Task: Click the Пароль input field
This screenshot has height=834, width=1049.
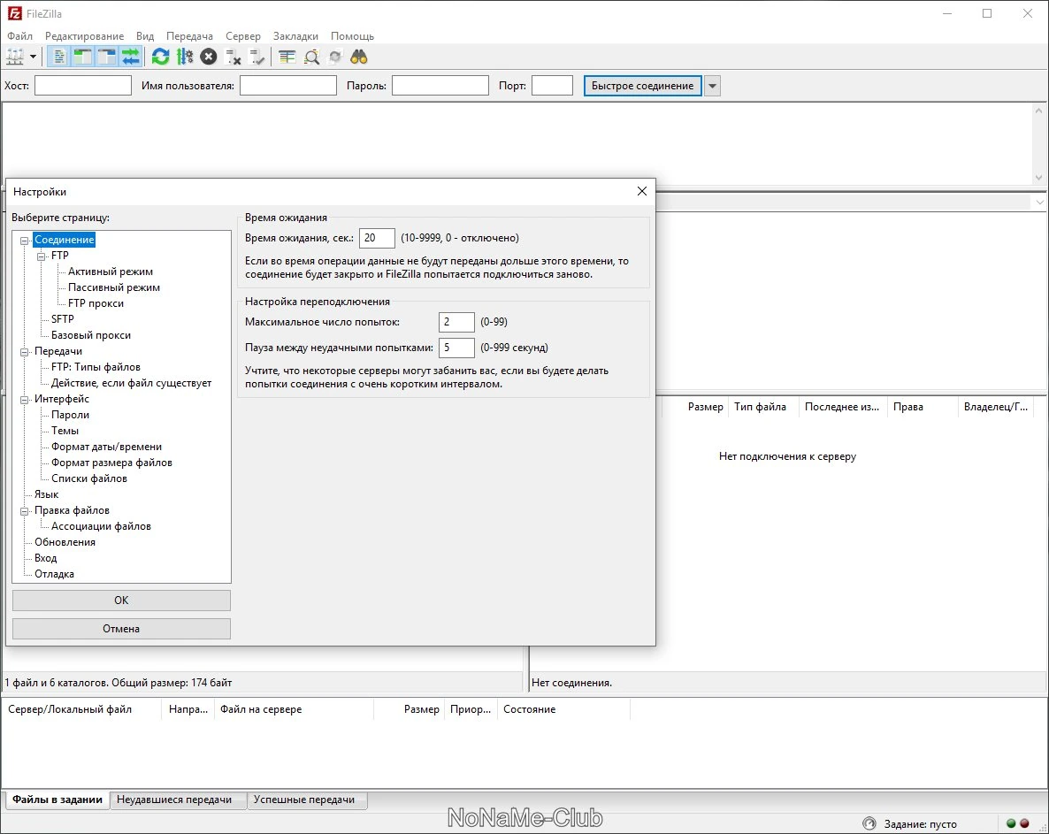Action: point(440,86)
